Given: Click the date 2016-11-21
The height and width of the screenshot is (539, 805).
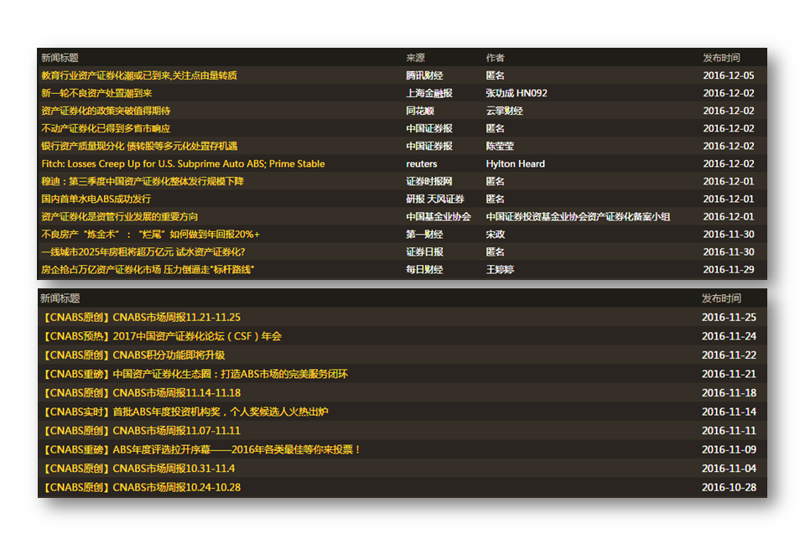Looking at the screenshot, I should (729, 374).
